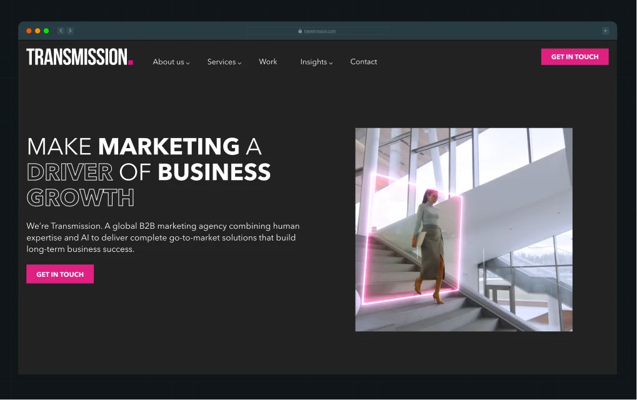Expand the Services dropdown menu
Image resolution: width=637 pixels, height=400 pixels.
pyautogui.click(x=224, y=62)
